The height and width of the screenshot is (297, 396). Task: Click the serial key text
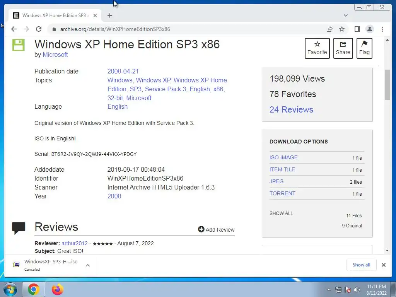click(94, 154)
